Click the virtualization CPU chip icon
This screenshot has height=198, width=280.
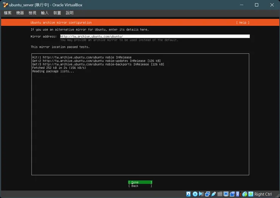[238, 194]
